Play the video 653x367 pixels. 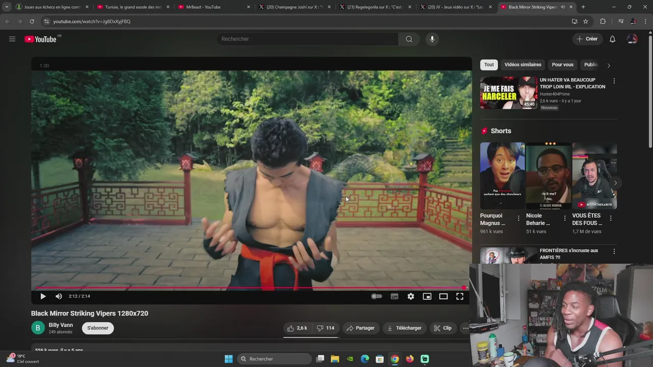(x=43, y=296)
